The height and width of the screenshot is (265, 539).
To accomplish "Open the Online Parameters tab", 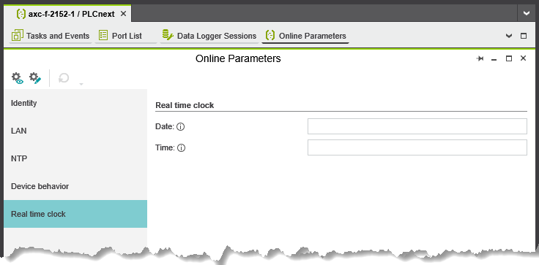I will 305,36.
